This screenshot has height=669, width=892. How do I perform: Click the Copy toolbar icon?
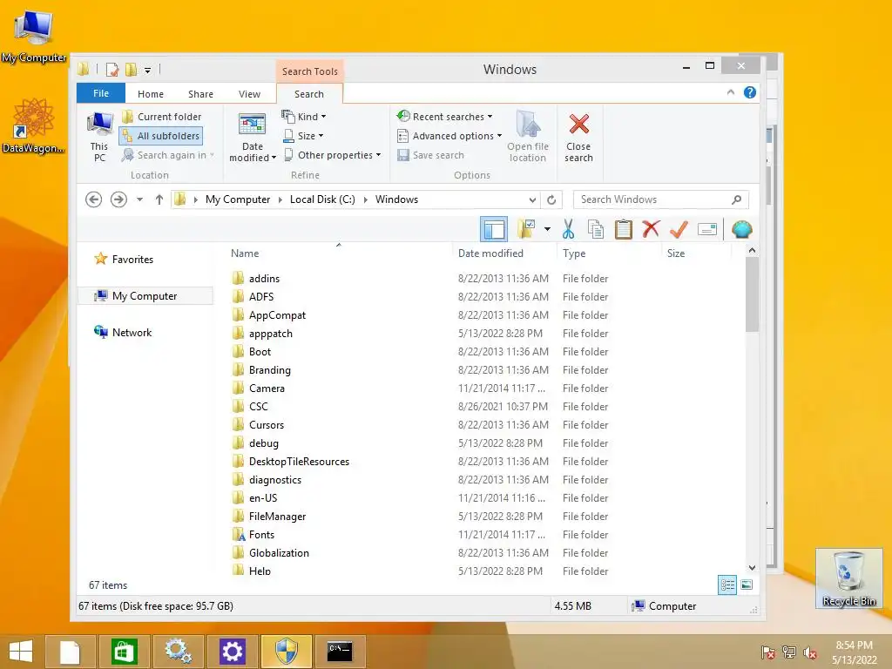[596, 230]
